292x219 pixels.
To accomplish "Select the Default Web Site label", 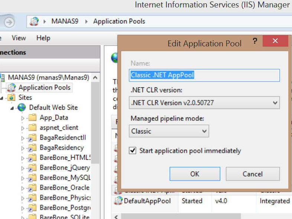I will click(x=53, y=107).
